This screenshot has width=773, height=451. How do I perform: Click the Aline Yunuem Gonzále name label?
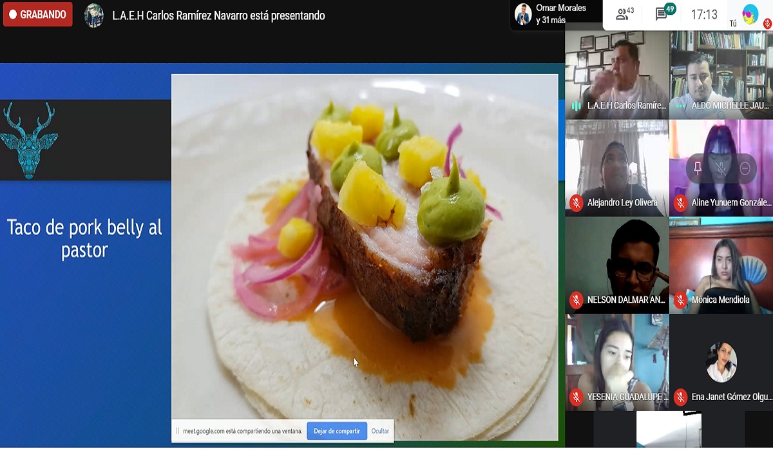(x=731, y=202)
